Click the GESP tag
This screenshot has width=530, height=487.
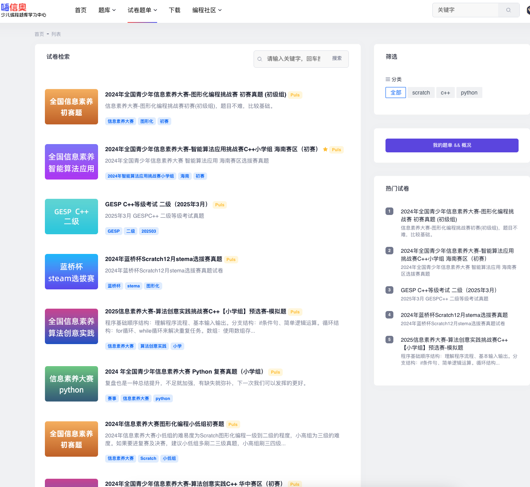114,231
